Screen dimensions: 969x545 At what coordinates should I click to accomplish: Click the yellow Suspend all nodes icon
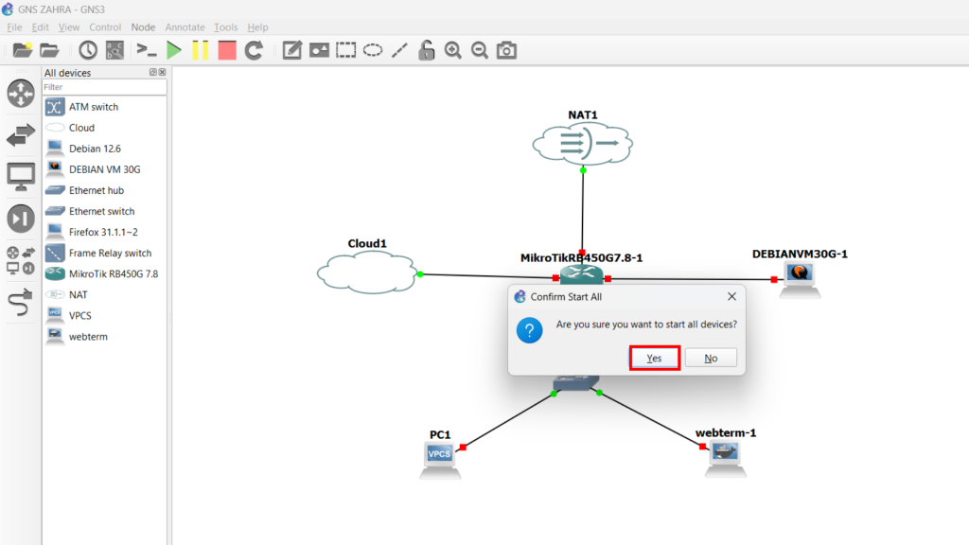tap(201, 50)
